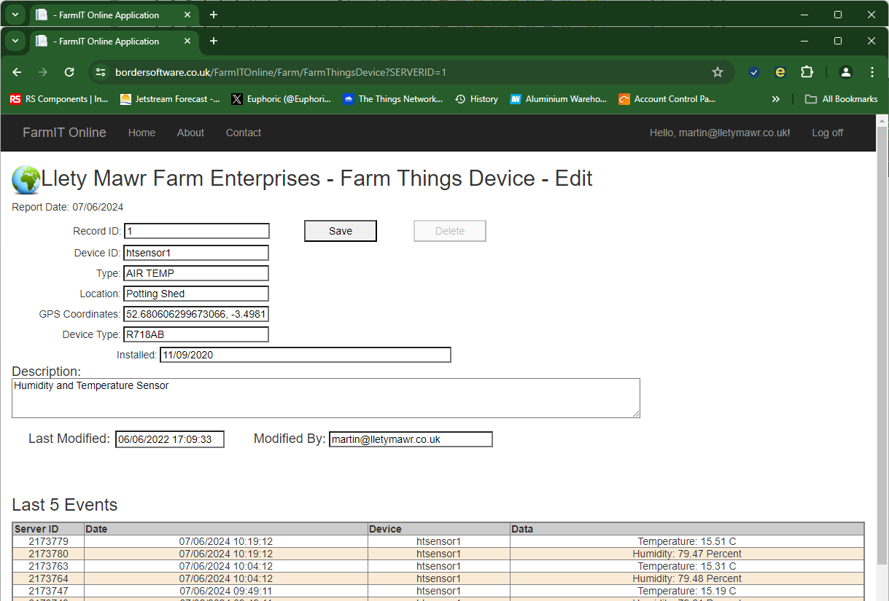Open new tab in background window

[214, 15]
